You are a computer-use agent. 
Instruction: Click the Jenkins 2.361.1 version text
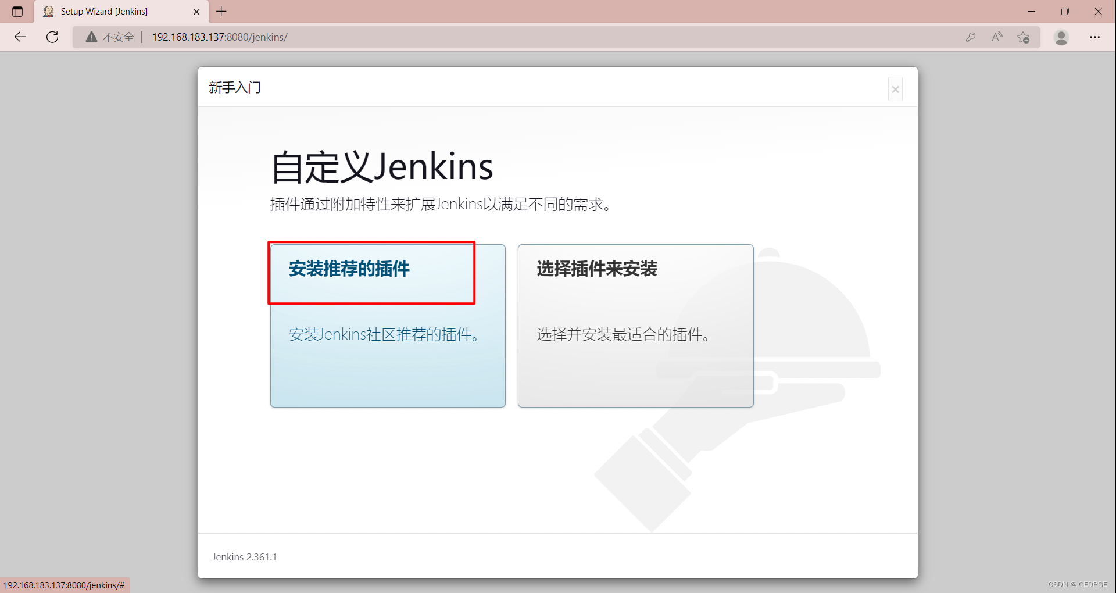[x=244, y=557]
